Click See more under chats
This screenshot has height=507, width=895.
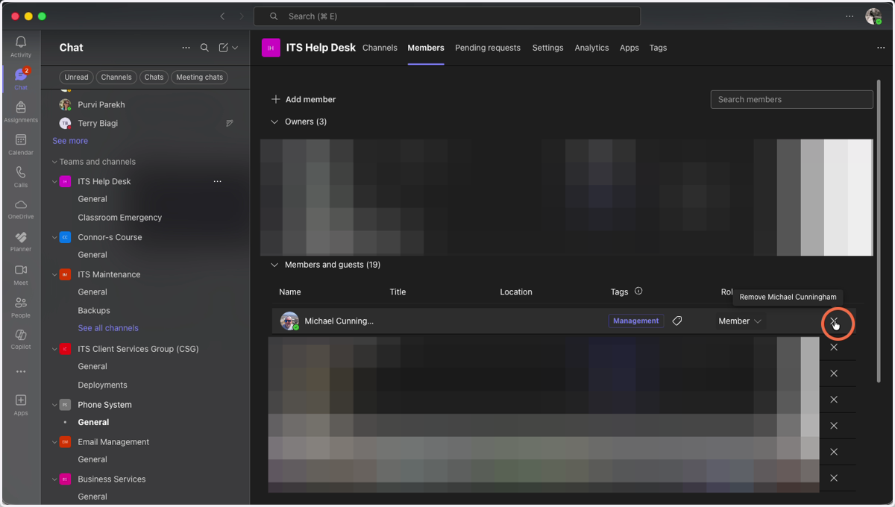click(70, 141)
